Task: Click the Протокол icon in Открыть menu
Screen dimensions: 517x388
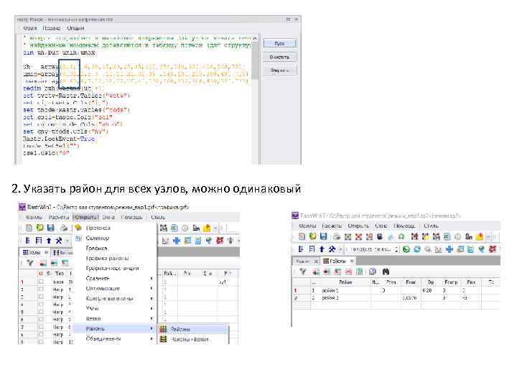Action: (79, 228)
